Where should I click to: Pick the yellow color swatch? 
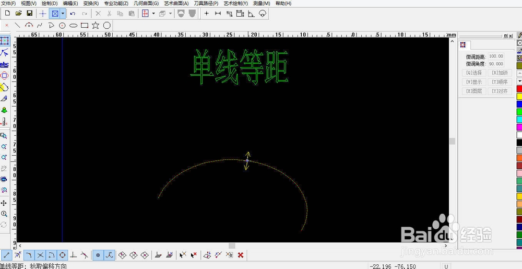(519, 96)
